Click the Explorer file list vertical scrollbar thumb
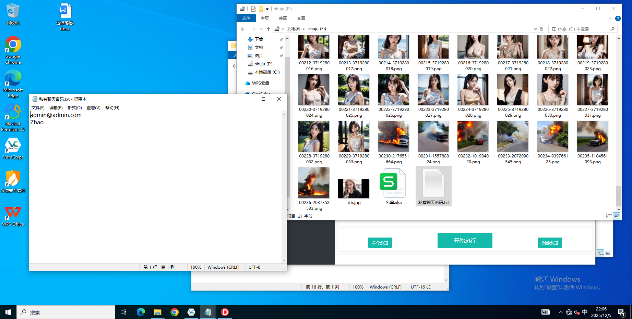 click(619, 196)
